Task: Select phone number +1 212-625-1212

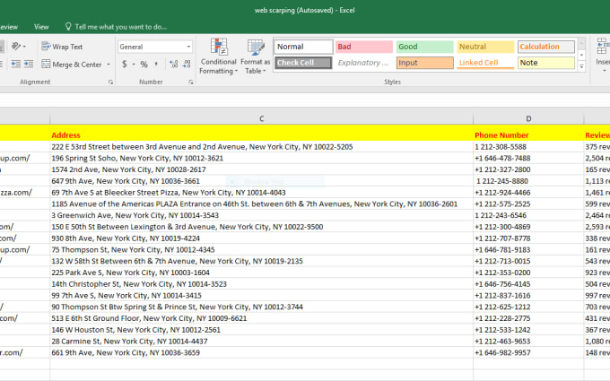Action: [x=528, y=307]
